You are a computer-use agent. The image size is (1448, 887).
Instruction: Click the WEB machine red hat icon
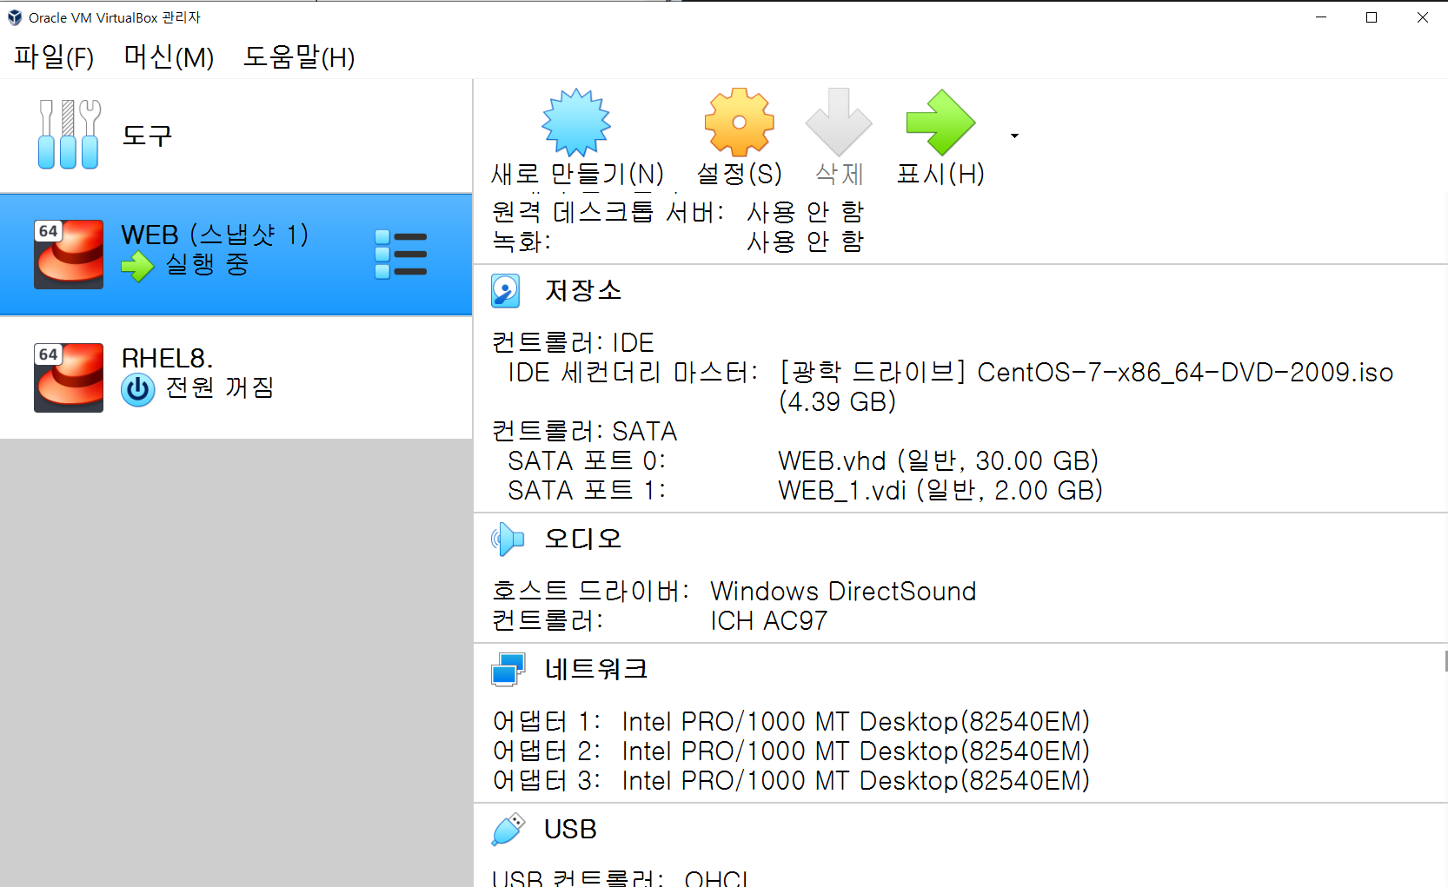(69, 254)
